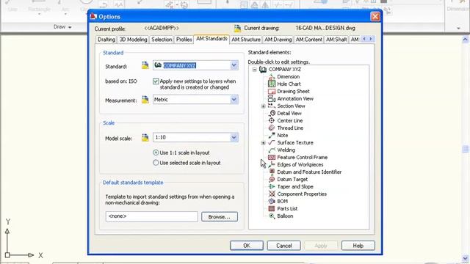The height and width of the screenshot is (264, 470).
Task: Close the Options dialog
Action: [x=375, y=16]
